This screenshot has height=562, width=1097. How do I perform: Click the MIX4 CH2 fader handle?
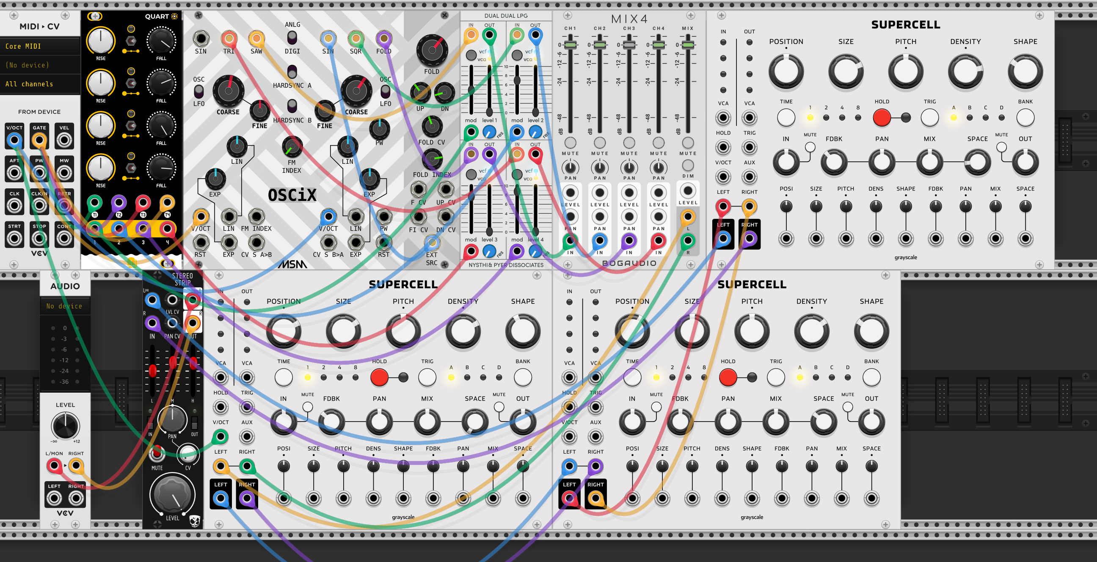(x=600, y=45)
